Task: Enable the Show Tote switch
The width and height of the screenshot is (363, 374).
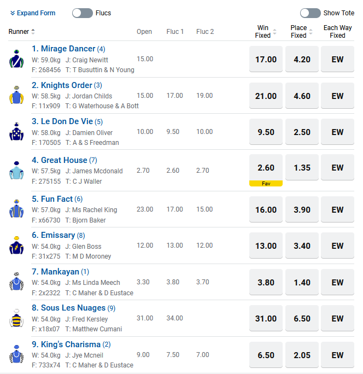Action: click(311, 13)
